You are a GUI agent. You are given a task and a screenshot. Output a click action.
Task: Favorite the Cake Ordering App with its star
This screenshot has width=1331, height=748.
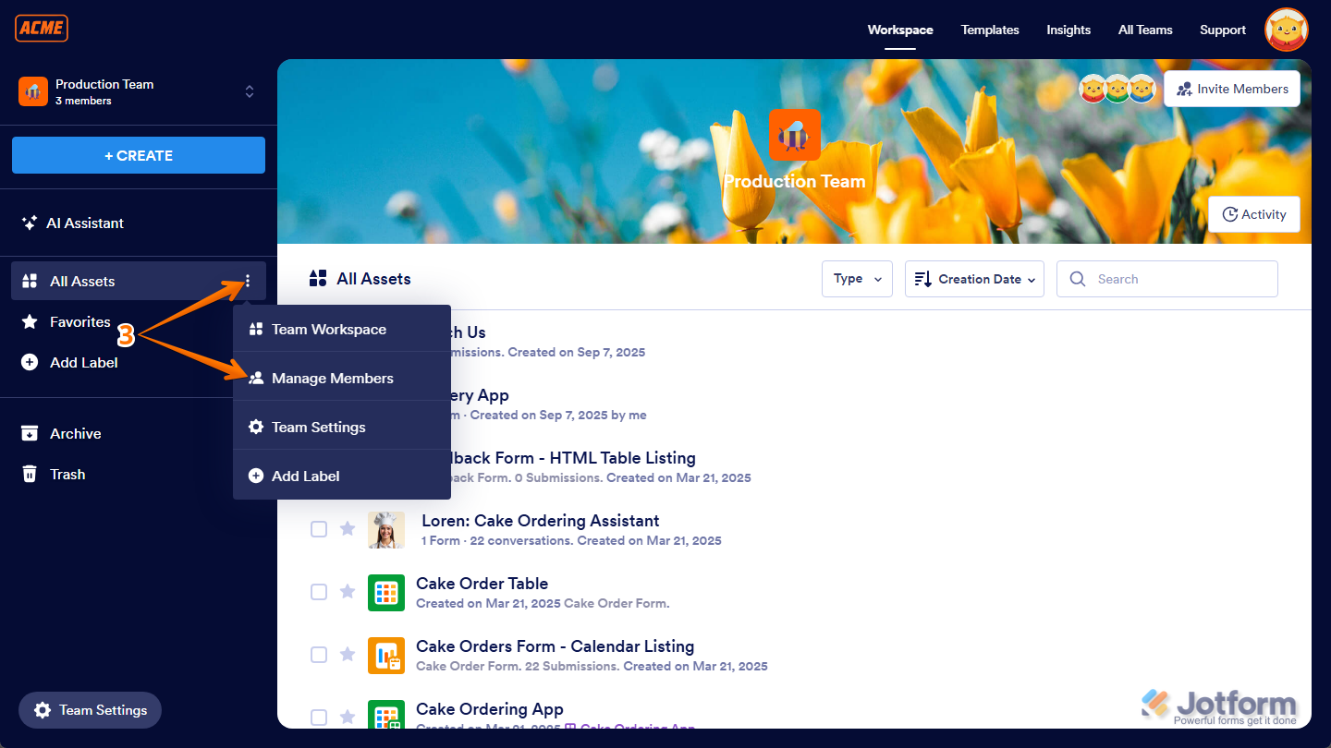click(348, 717)
